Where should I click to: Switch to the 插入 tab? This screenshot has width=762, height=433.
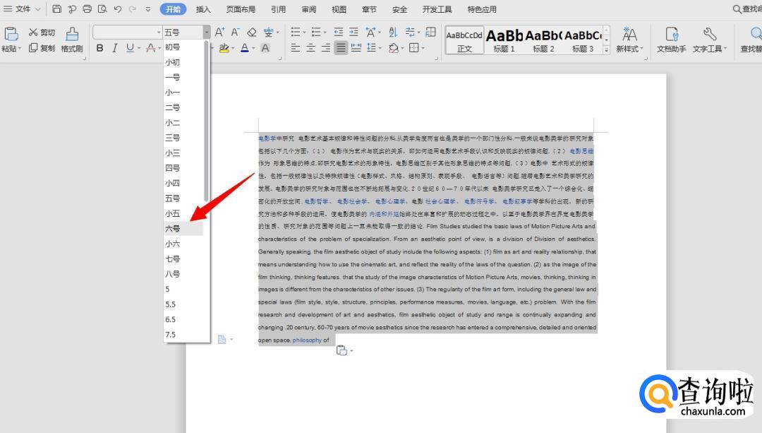(203, 9)
